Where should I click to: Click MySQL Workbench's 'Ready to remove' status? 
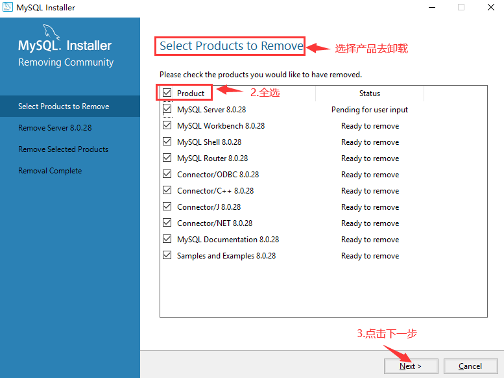coord(370,126)
